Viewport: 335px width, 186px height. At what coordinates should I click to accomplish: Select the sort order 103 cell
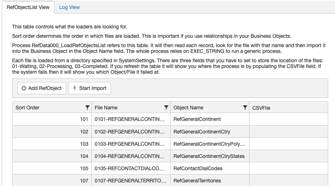click(x=52, y=144)
